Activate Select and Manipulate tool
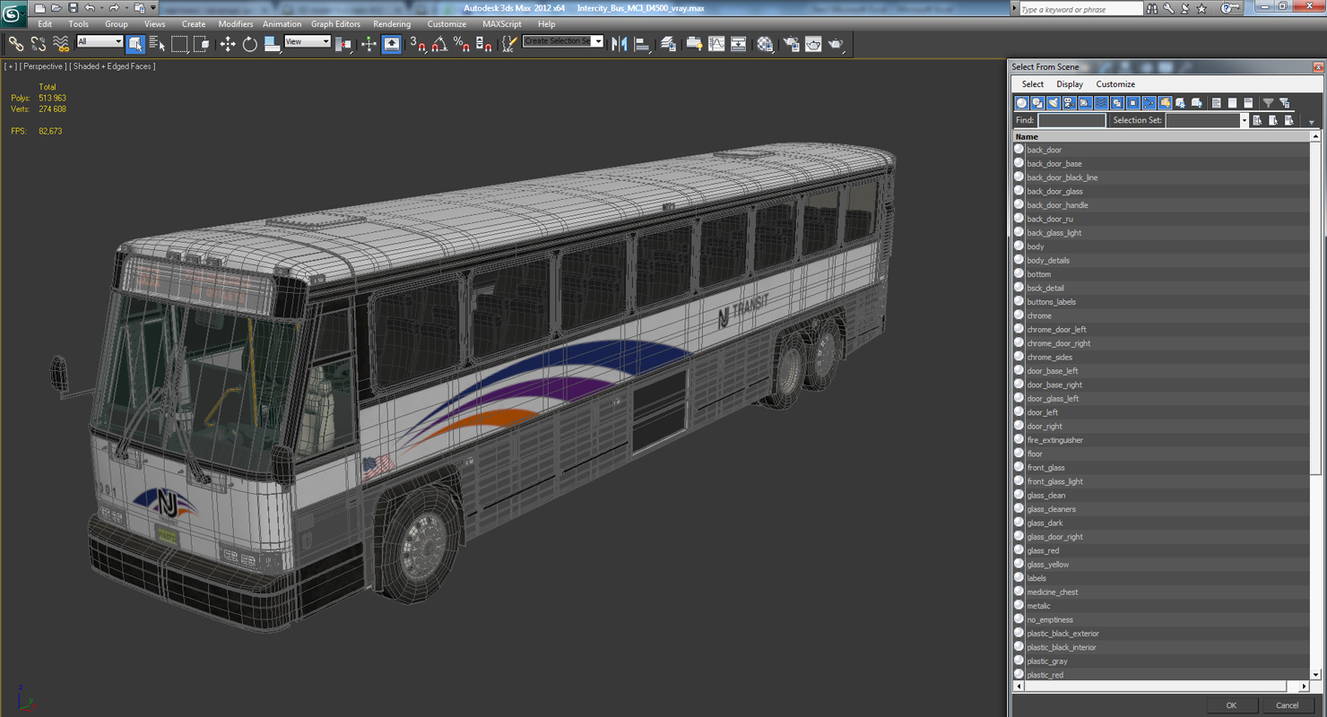The height and width of the screenshot is (717, 1327). (x=369, y=44)
